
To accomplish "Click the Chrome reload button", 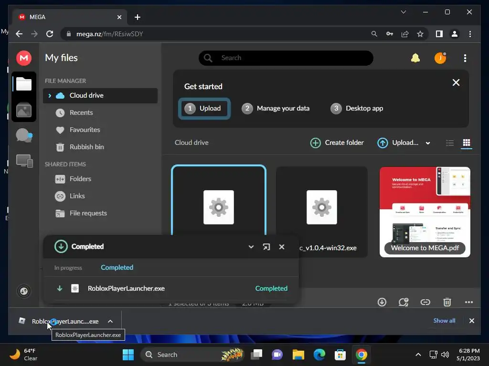I will point(50,34).
